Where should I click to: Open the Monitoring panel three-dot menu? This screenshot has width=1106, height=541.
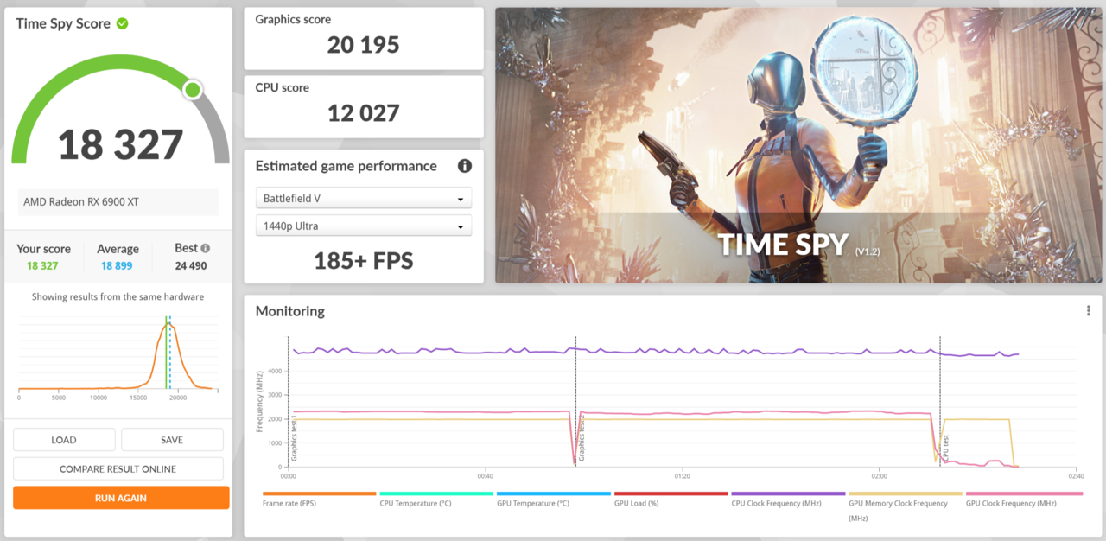coord(1088,311)
